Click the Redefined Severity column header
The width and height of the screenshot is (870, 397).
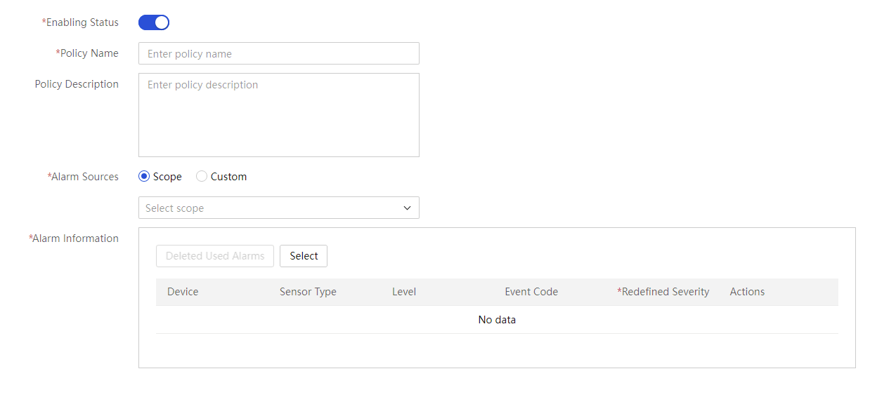663,292
